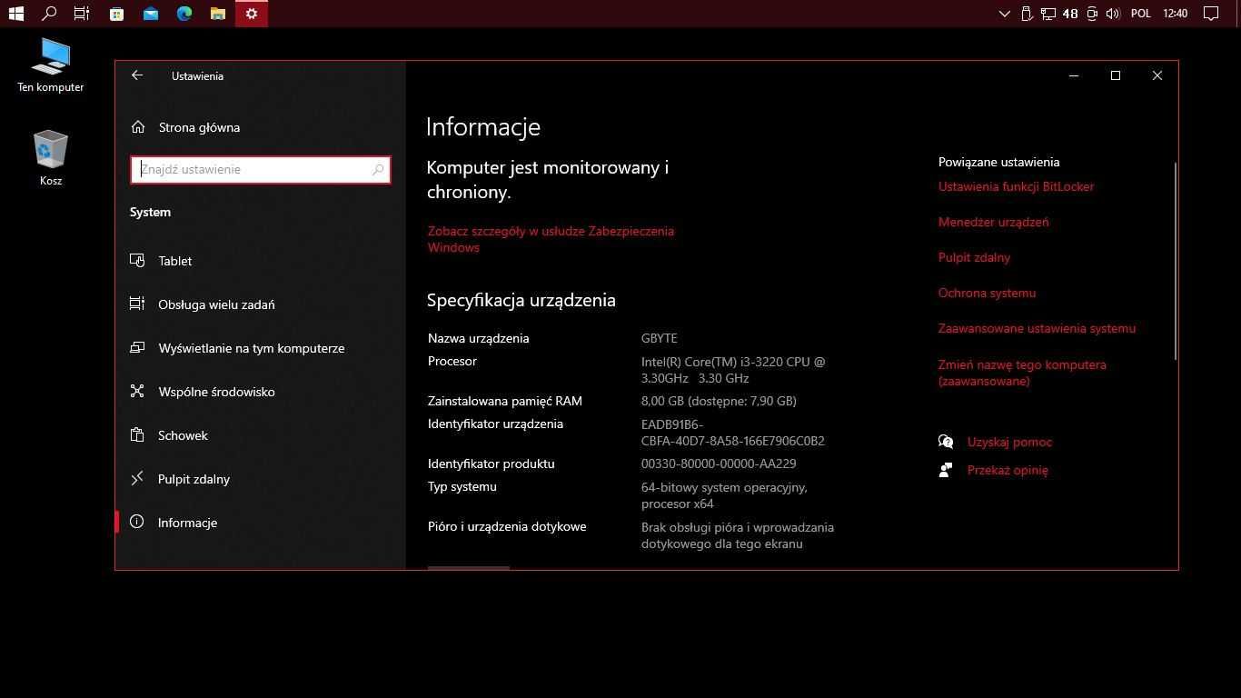
Task: Click the info icon beside Informacje in the sidebar
Action: pos(137,523)
